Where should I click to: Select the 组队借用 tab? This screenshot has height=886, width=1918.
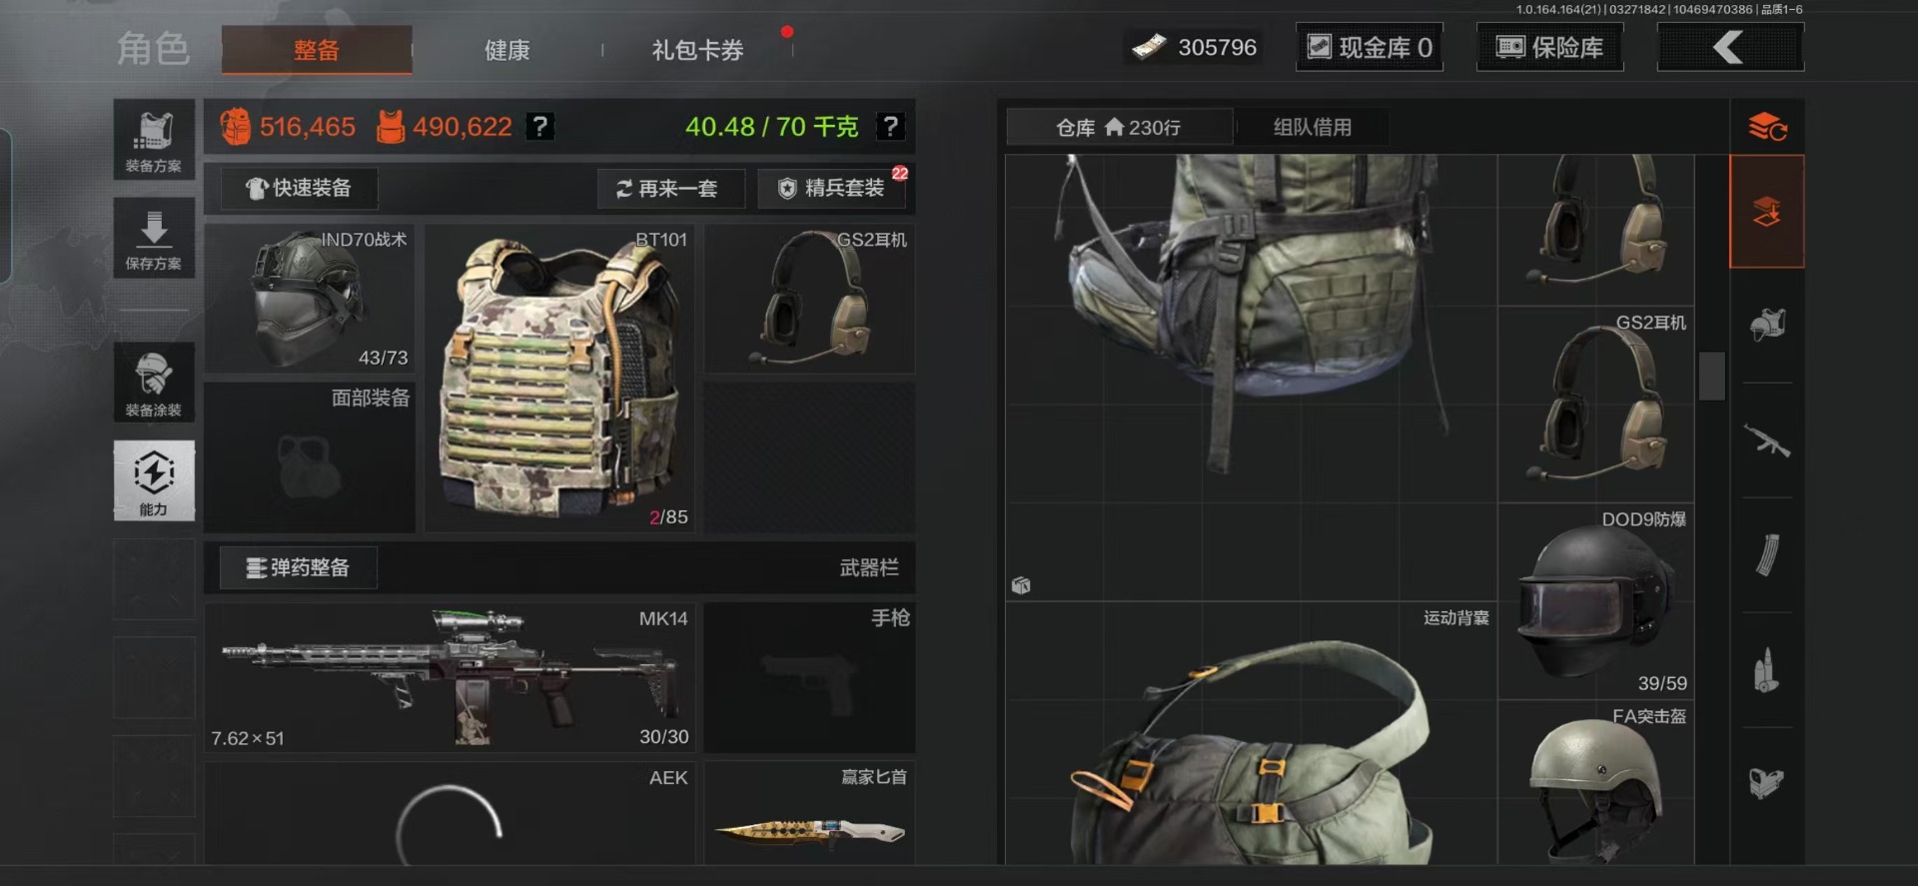tap(1312, 128)
